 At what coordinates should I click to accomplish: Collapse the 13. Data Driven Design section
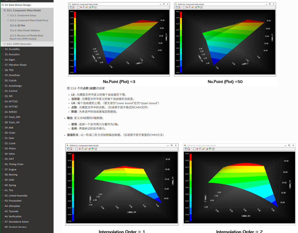point(2,5)
